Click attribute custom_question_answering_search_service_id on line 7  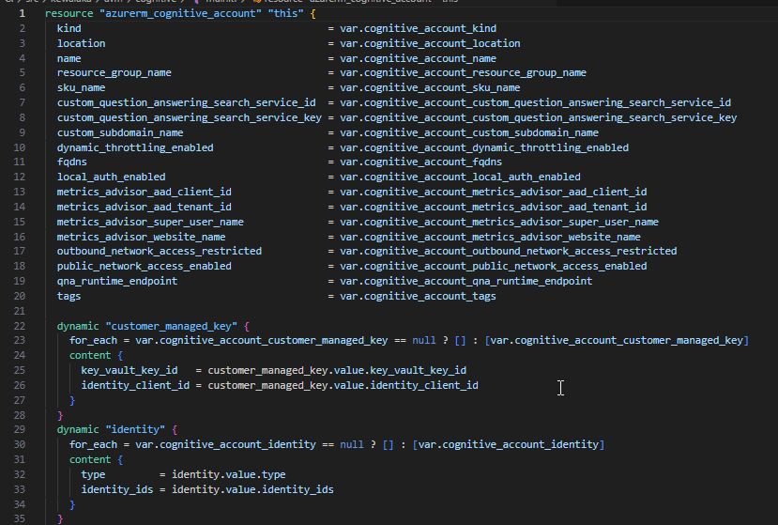[x=187, y=102]
